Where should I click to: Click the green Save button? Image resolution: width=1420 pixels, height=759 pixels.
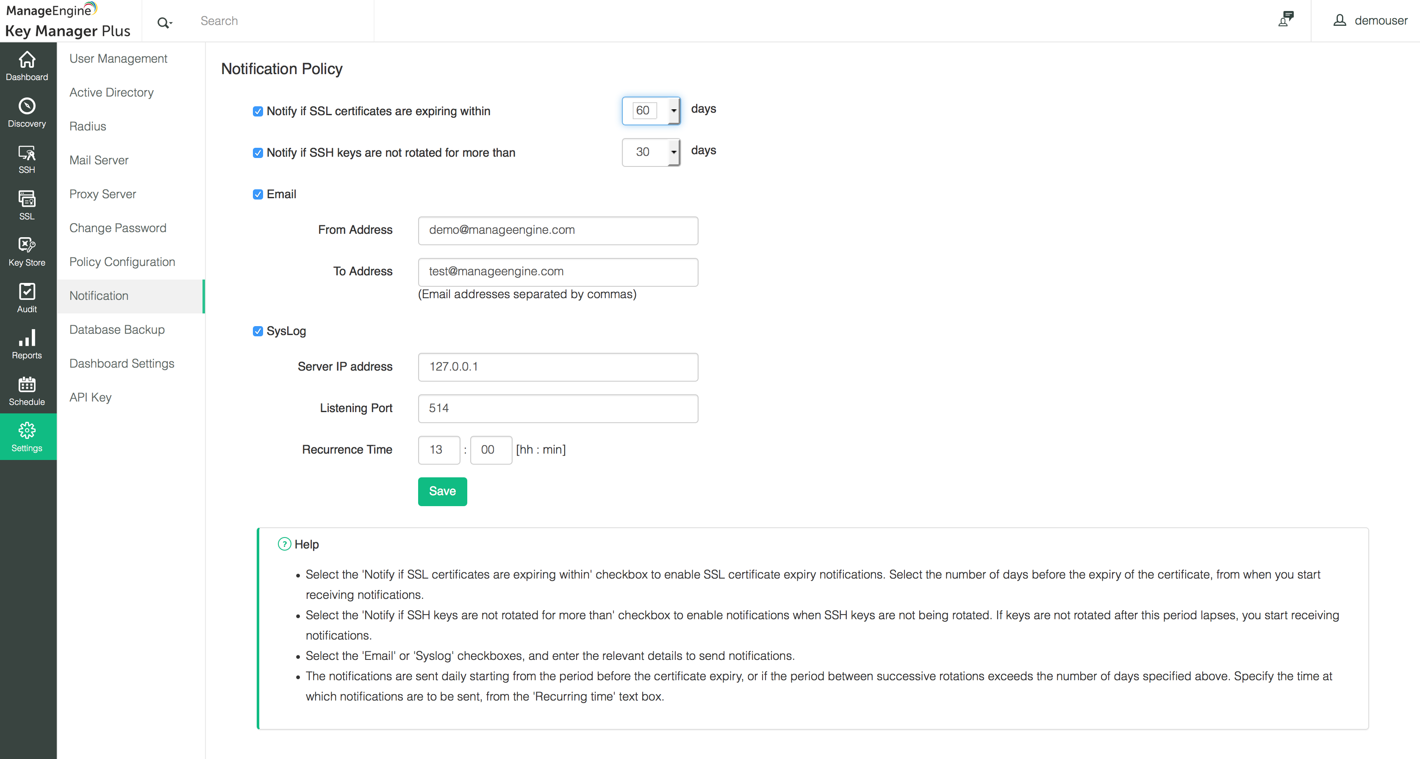442,490
